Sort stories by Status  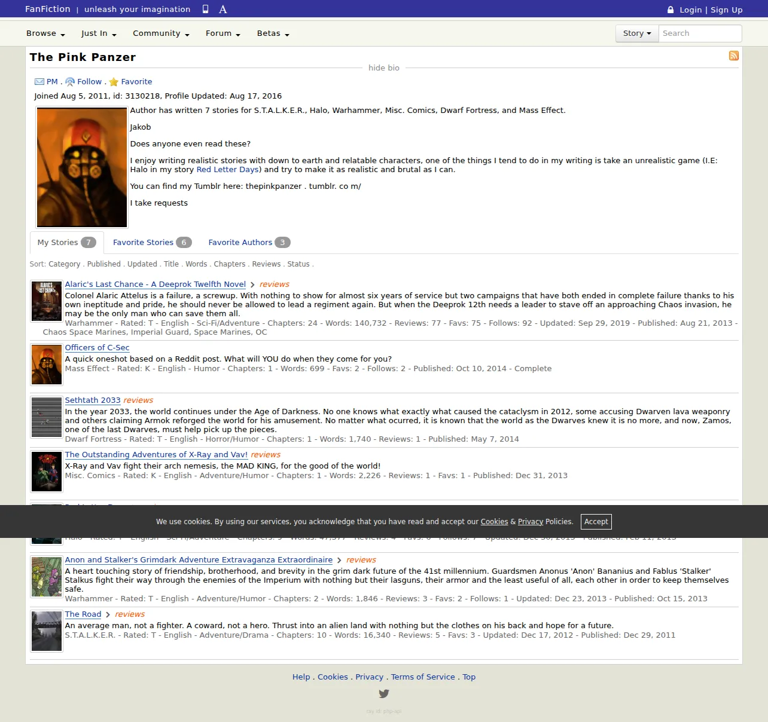(x=298, y=264)
